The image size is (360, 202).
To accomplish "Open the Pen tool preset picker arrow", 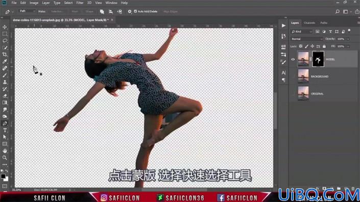I will [x=13, y=12].
